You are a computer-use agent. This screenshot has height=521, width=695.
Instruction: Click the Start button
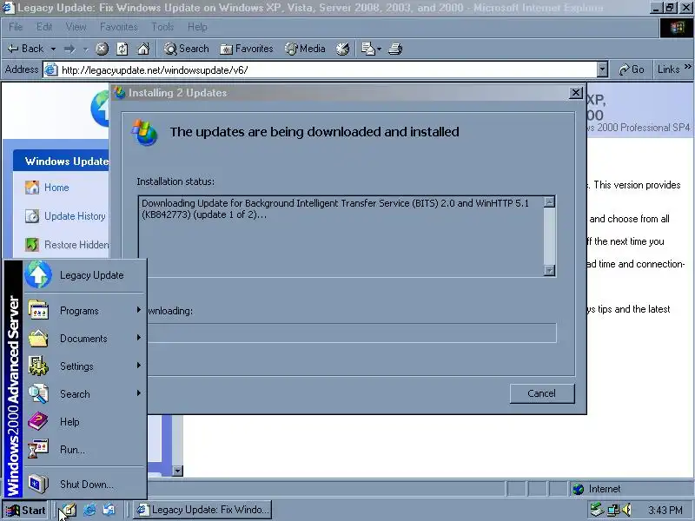(x=25, y=511)
